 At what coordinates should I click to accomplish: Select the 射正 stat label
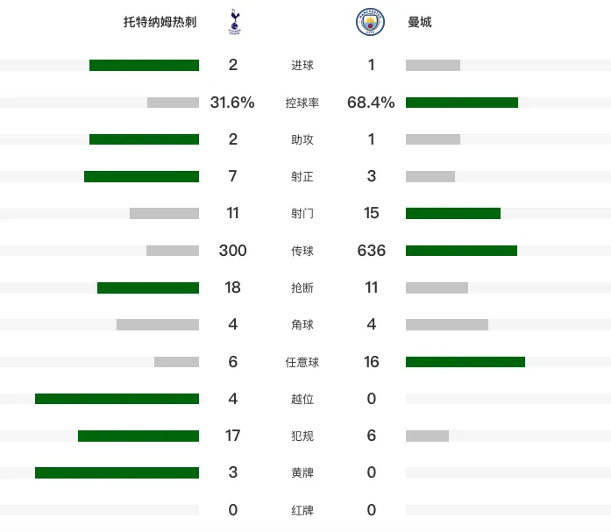pos(302,176)
